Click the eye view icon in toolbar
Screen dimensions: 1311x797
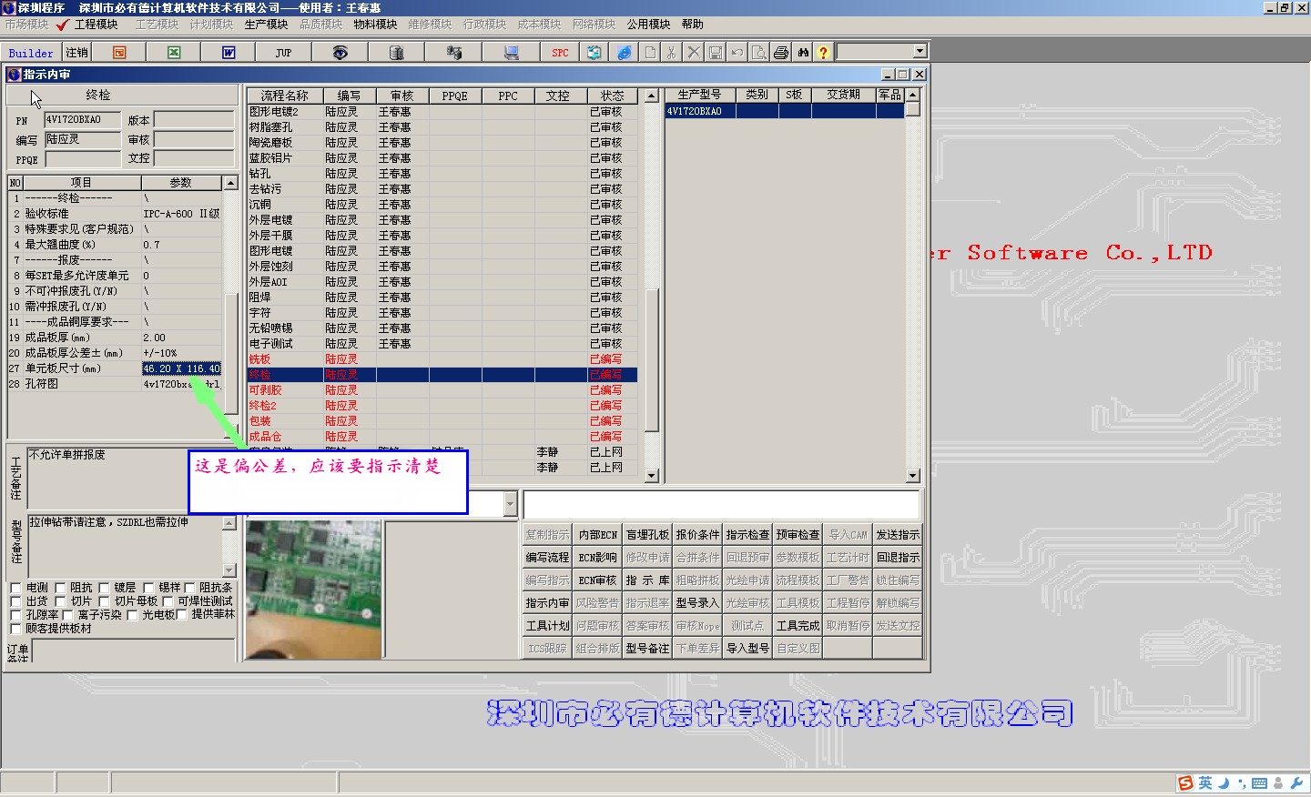[x=340, y=53]
